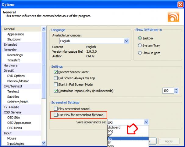Enable Play screenshot sound checkbox
Viewport: 185px width, 147px height.
coord(55,109)
